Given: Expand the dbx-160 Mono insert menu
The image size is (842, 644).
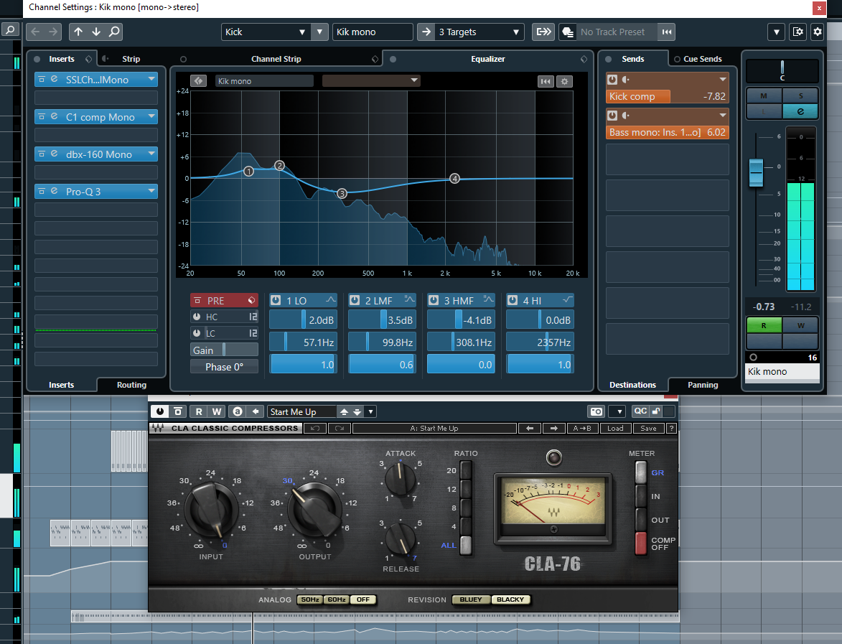Looking at the screenshot, I should [152, 154].
